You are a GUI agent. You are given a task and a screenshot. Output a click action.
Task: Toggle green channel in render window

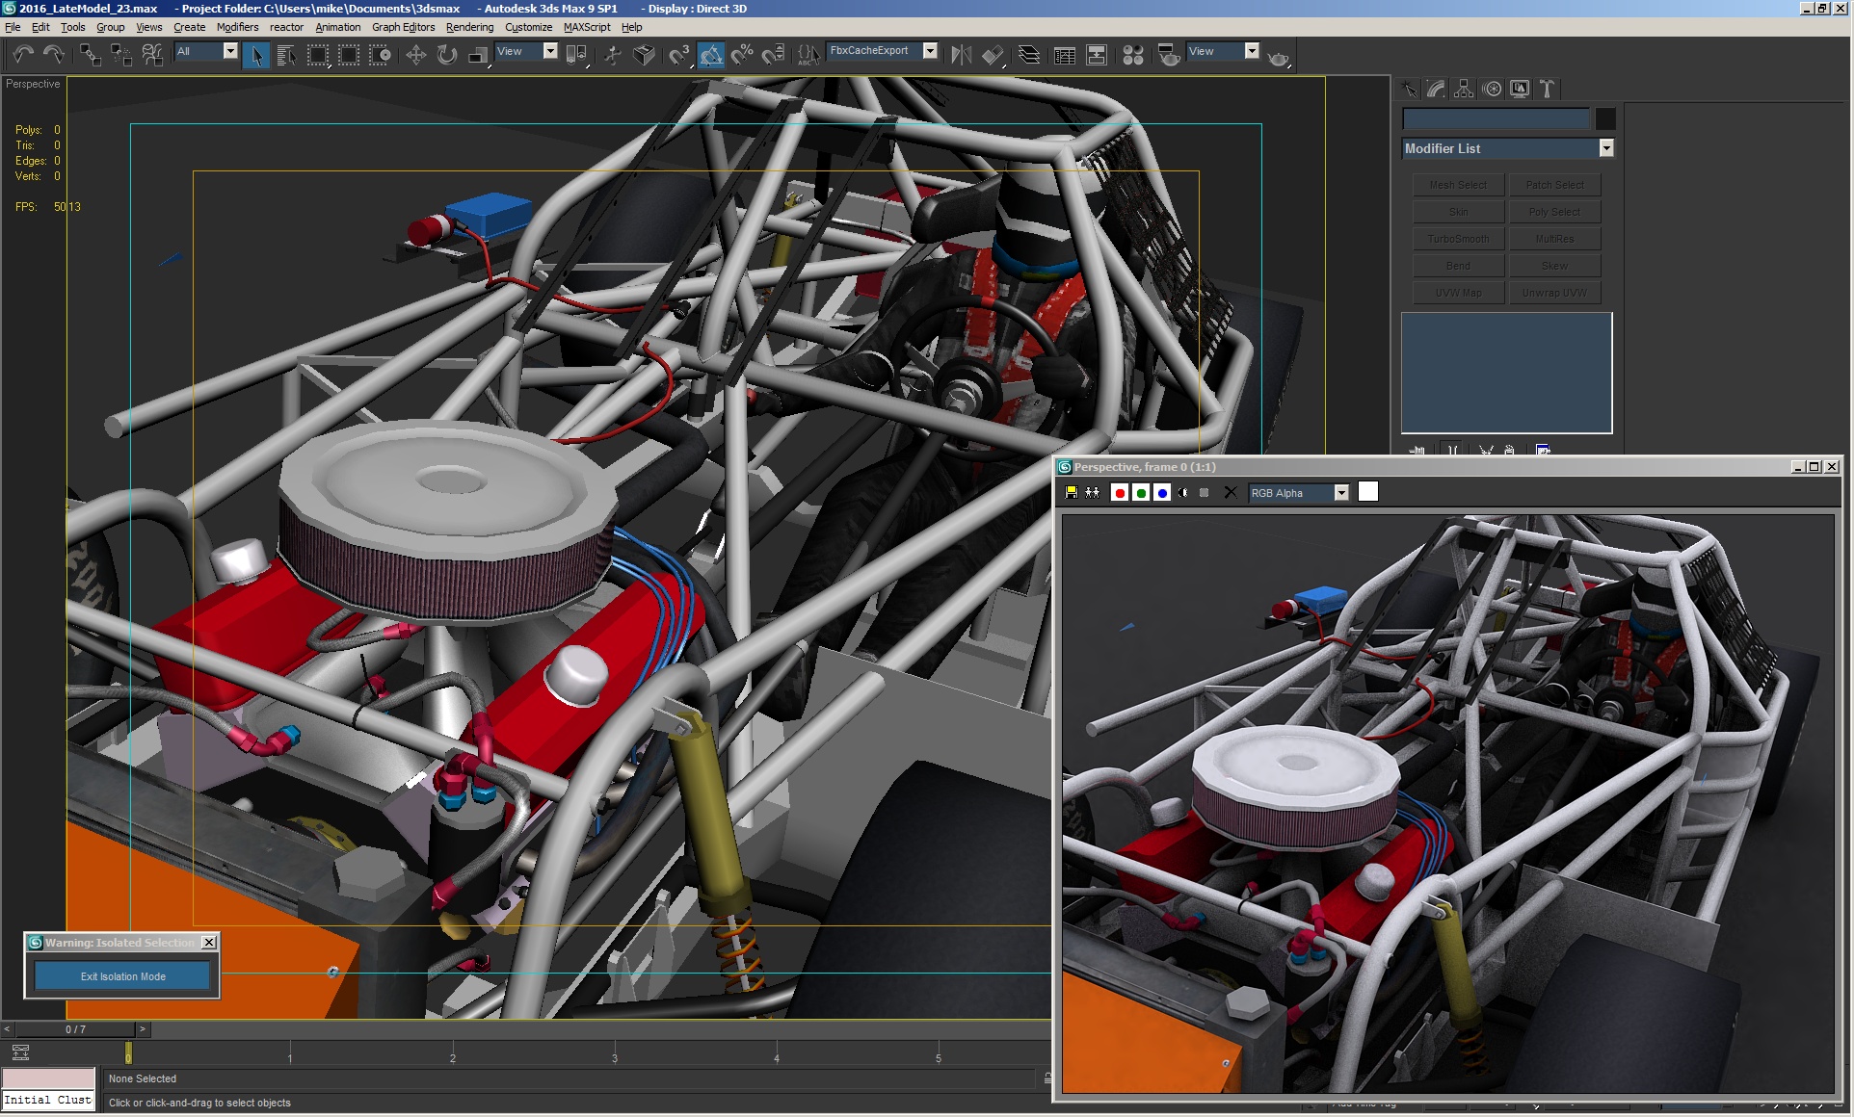pos(1141,492)
